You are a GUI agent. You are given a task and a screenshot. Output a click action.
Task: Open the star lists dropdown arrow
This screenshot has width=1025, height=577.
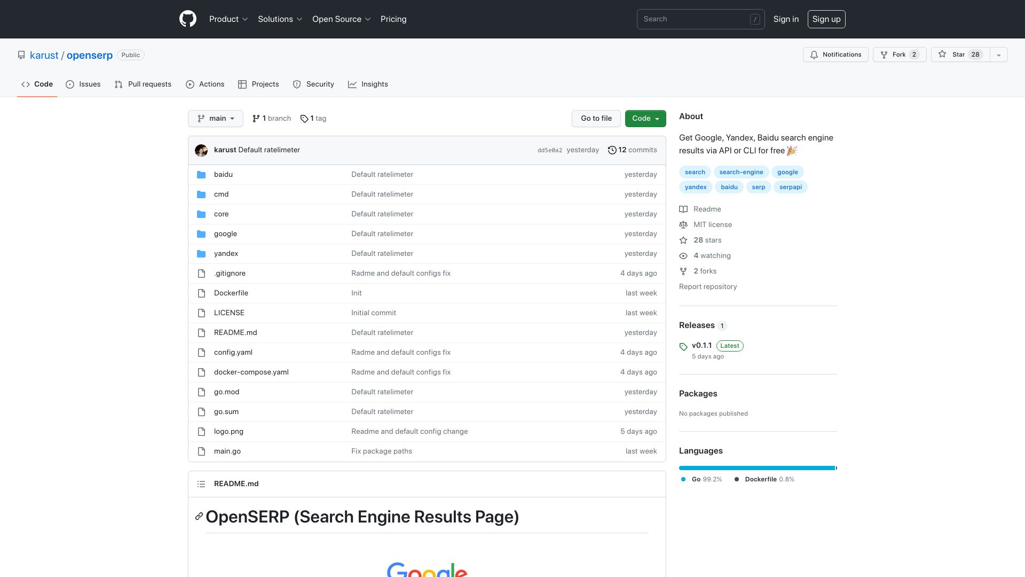point(999,54)
